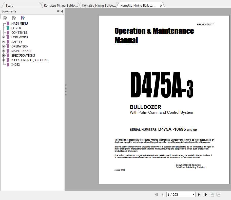
Task: Switch to the Start tab
Action: 9,5
